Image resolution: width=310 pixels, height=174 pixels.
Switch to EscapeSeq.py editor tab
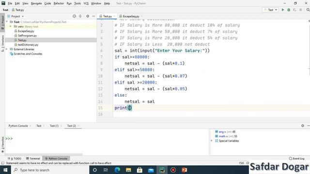131,16
